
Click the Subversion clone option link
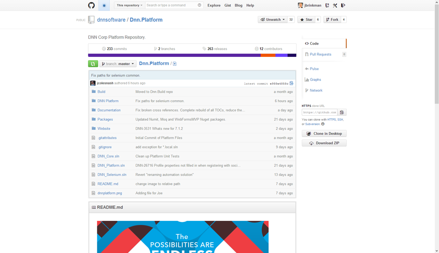point(312,124)
